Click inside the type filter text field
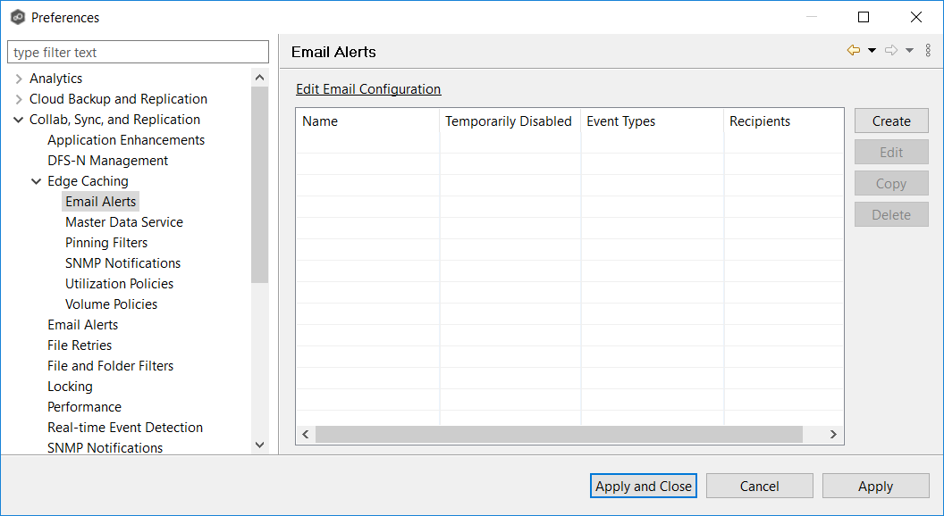Image resolution: width=944 pixels, height=516 pixels. (x=138, y=53)
